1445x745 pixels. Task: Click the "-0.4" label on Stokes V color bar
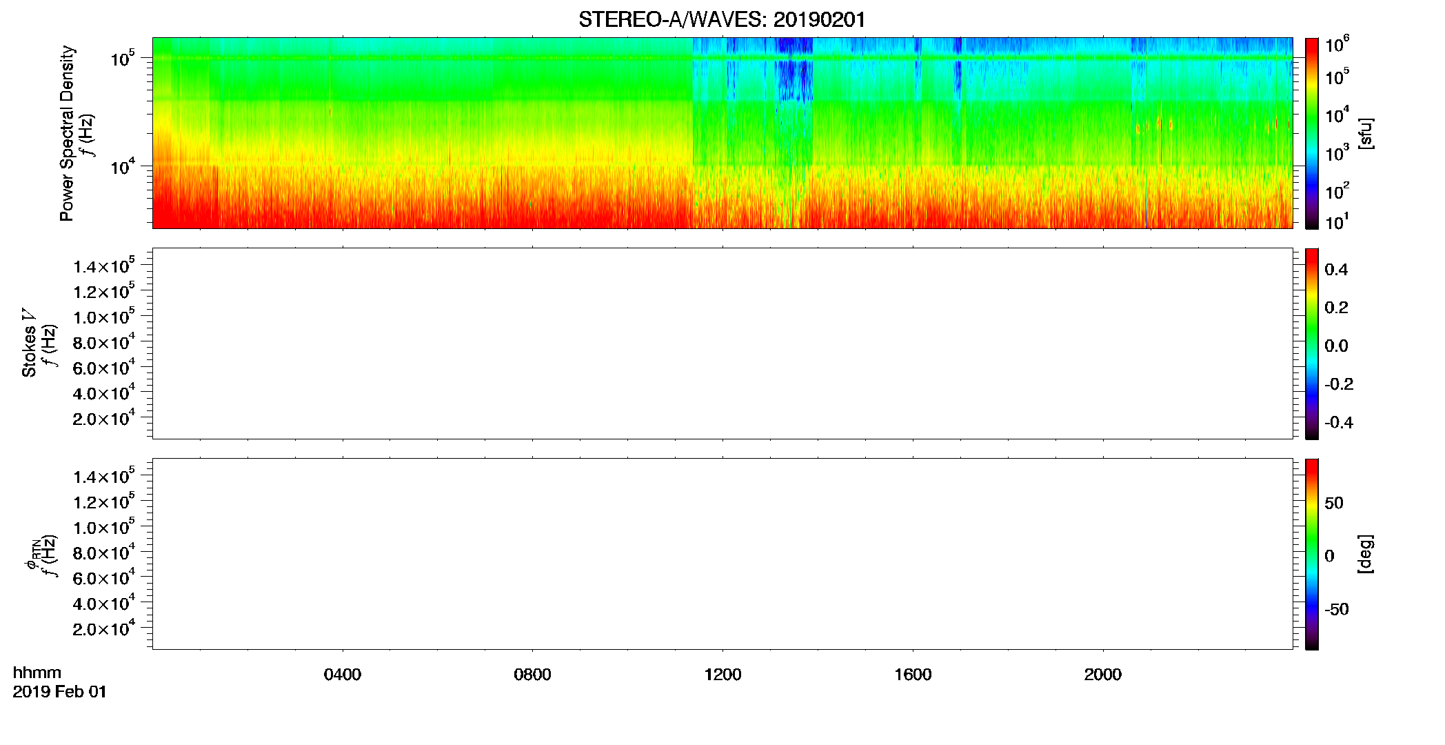click(x=1339, y=423)
